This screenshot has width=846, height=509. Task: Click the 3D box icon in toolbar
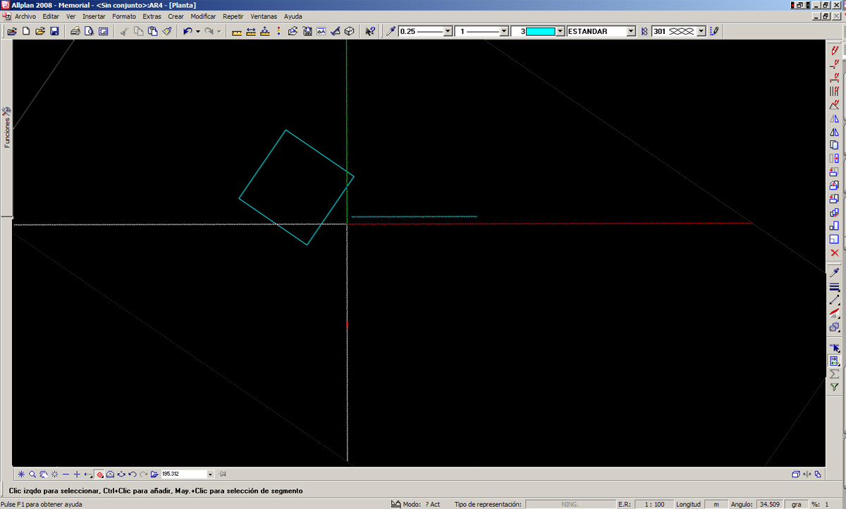[x=349, y=31]
